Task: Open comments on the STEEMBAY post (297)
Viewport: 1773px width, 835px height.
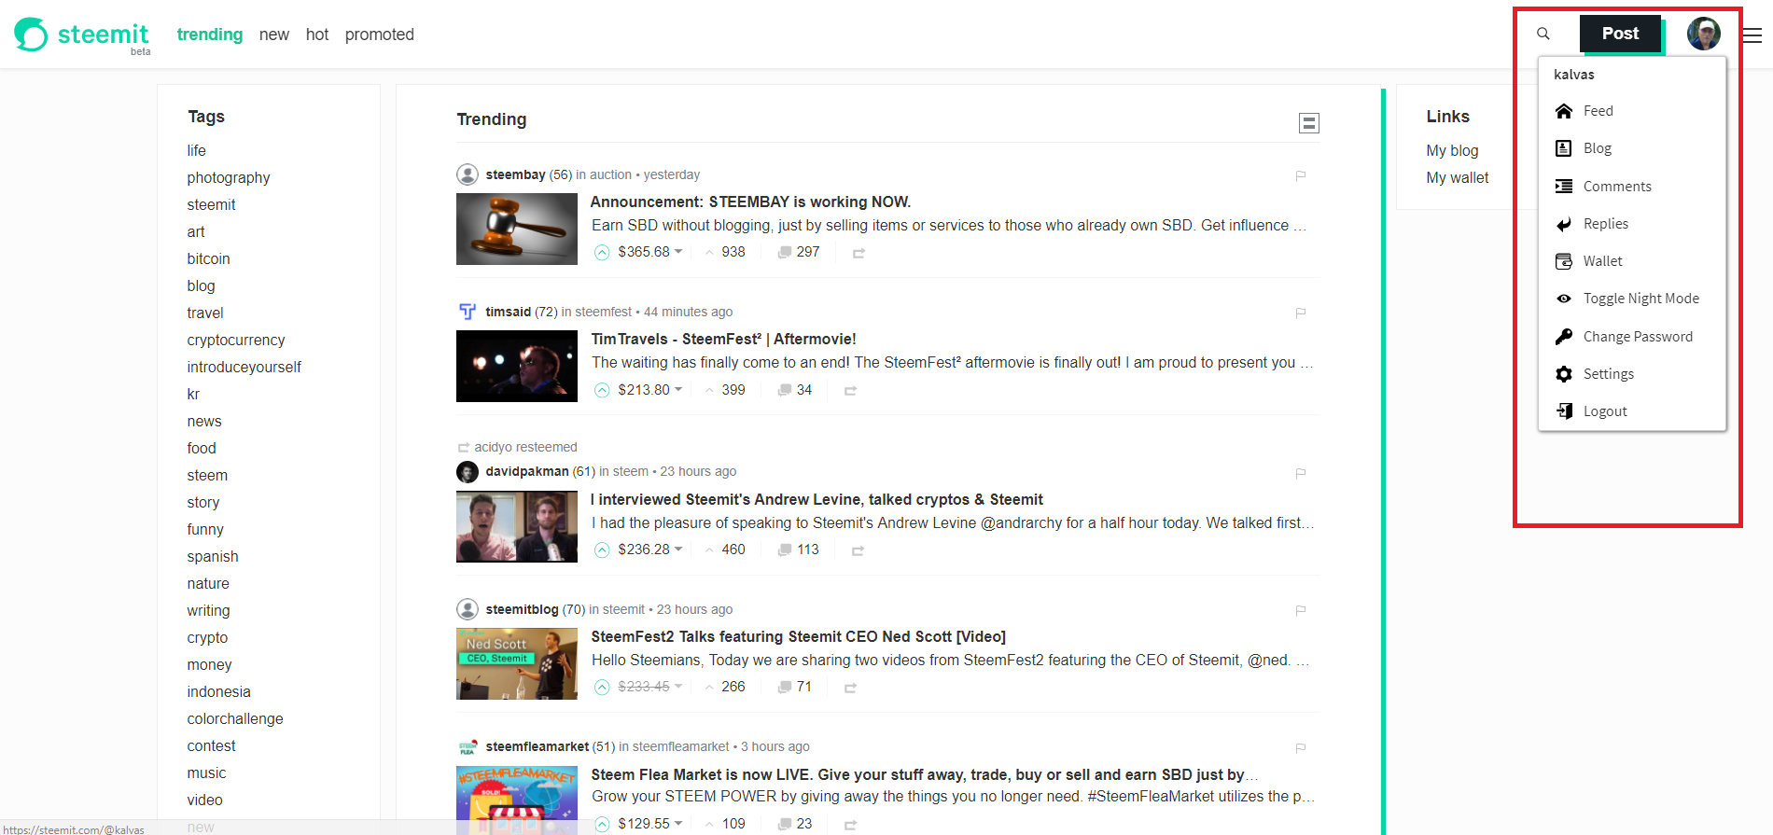Action: pos(799,252)
